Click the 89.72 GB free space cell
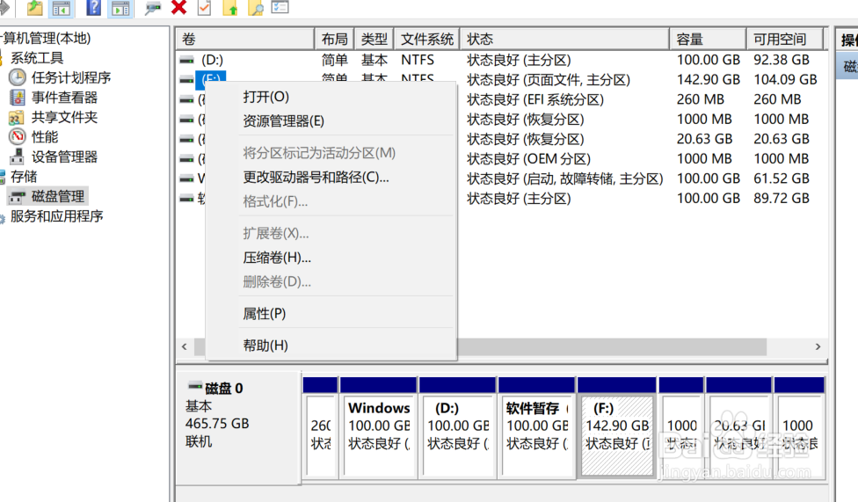858x502 pixels. [x=782, y=198]
